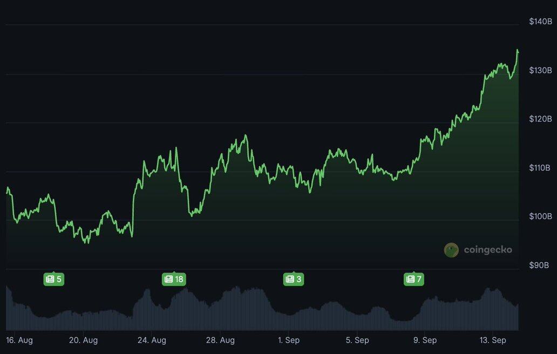Screen dimensions: 557x354
Task: Open the news badge showing 3
Action: 294,279
